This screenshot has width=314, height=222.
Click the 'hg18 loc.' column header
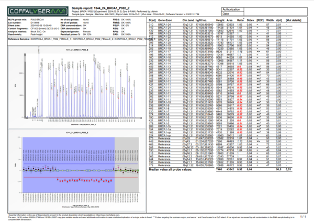(x=201, y=20)
